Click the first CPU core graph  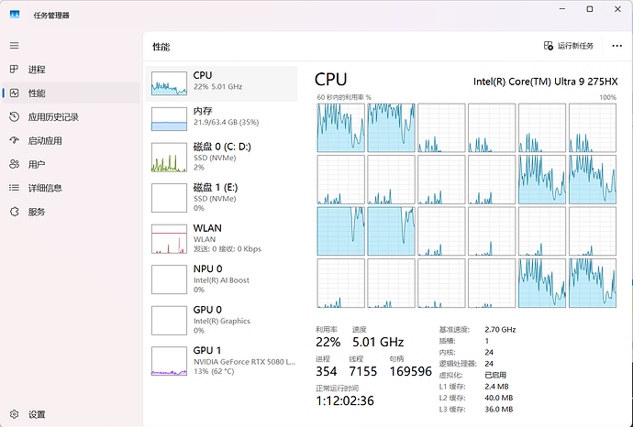[341, 127]
